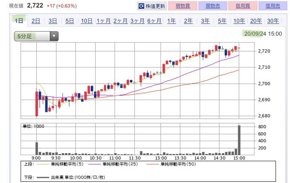
Task: Show the 2ヶ月 chart
Action: tap(120, 21)
